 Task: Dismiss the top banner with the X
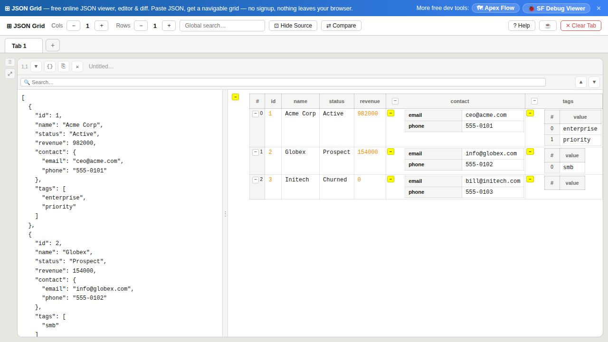point(598,8)
